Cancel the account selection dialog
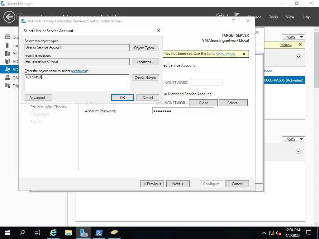 click(x=147, y=97)
